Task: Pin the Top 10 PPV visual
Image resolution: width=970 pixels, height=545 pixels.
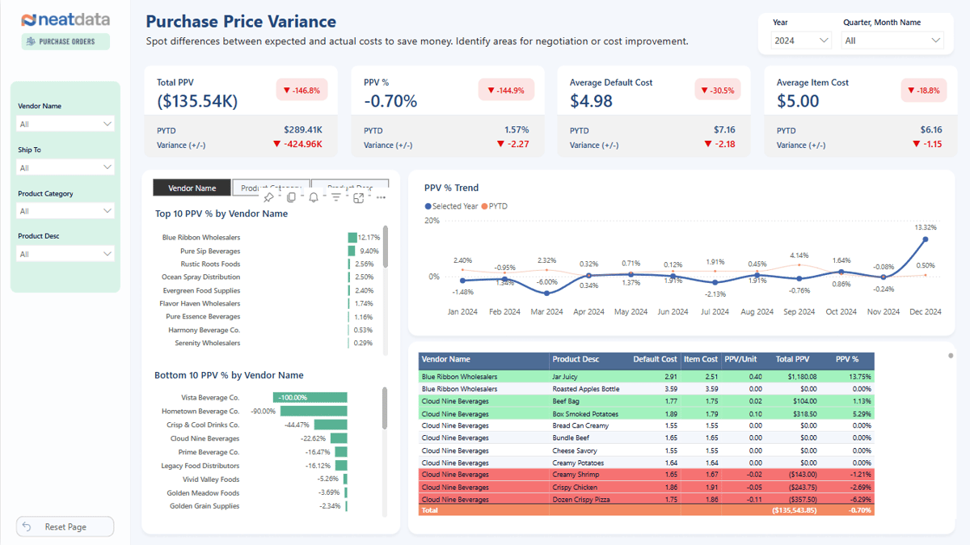Action: (x=269, y=197)
